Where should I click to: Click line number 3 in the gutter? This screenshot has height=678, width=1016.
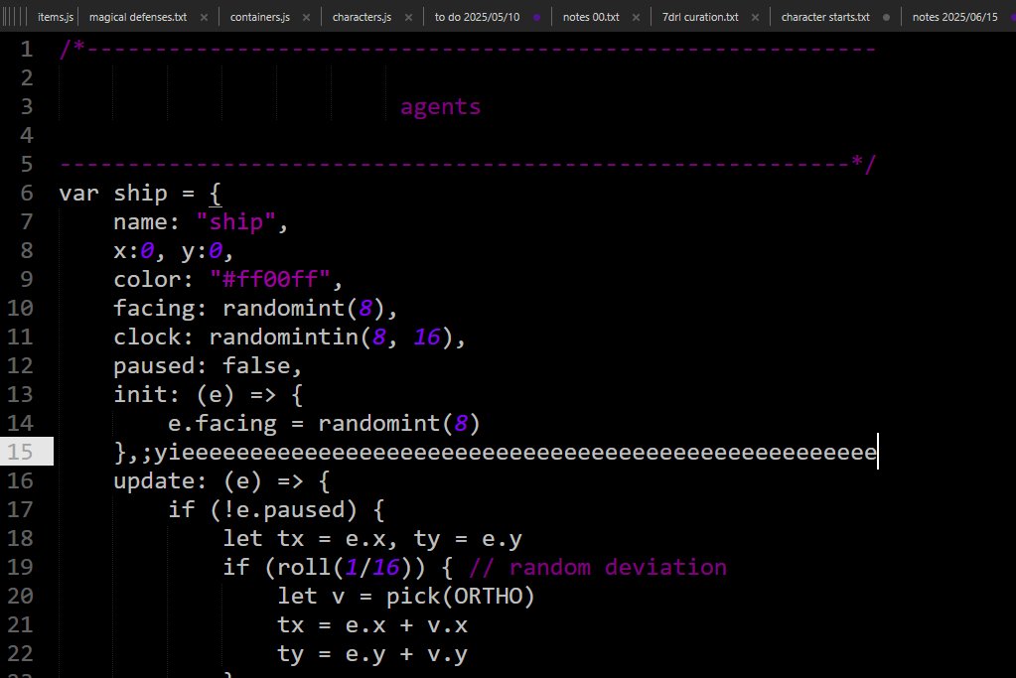[x=26, y=106]
